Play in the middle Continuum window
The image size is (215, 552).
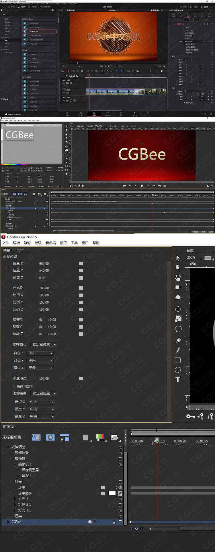point(142,186)
